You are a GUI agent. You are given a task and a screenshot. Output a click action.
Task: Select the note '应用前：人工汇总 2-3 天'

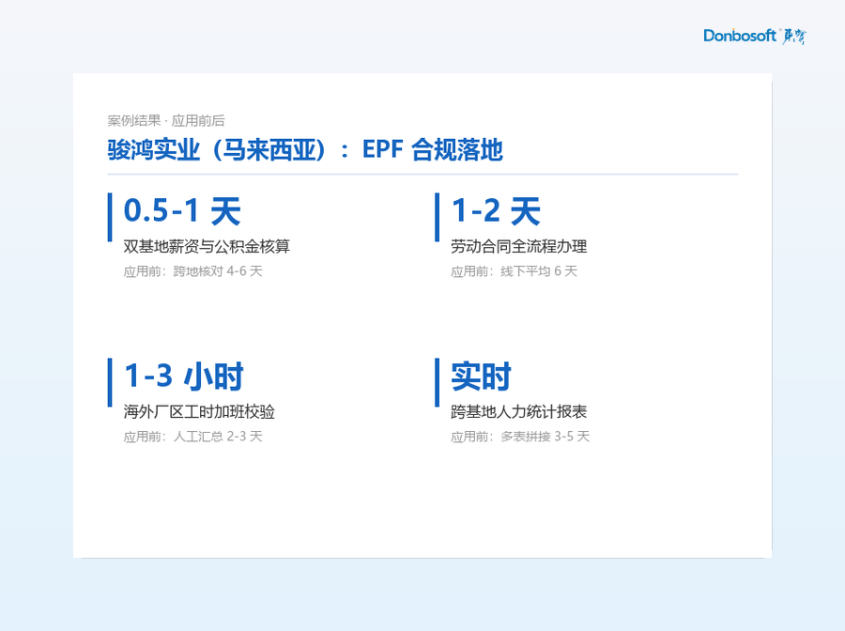[192, 437]
